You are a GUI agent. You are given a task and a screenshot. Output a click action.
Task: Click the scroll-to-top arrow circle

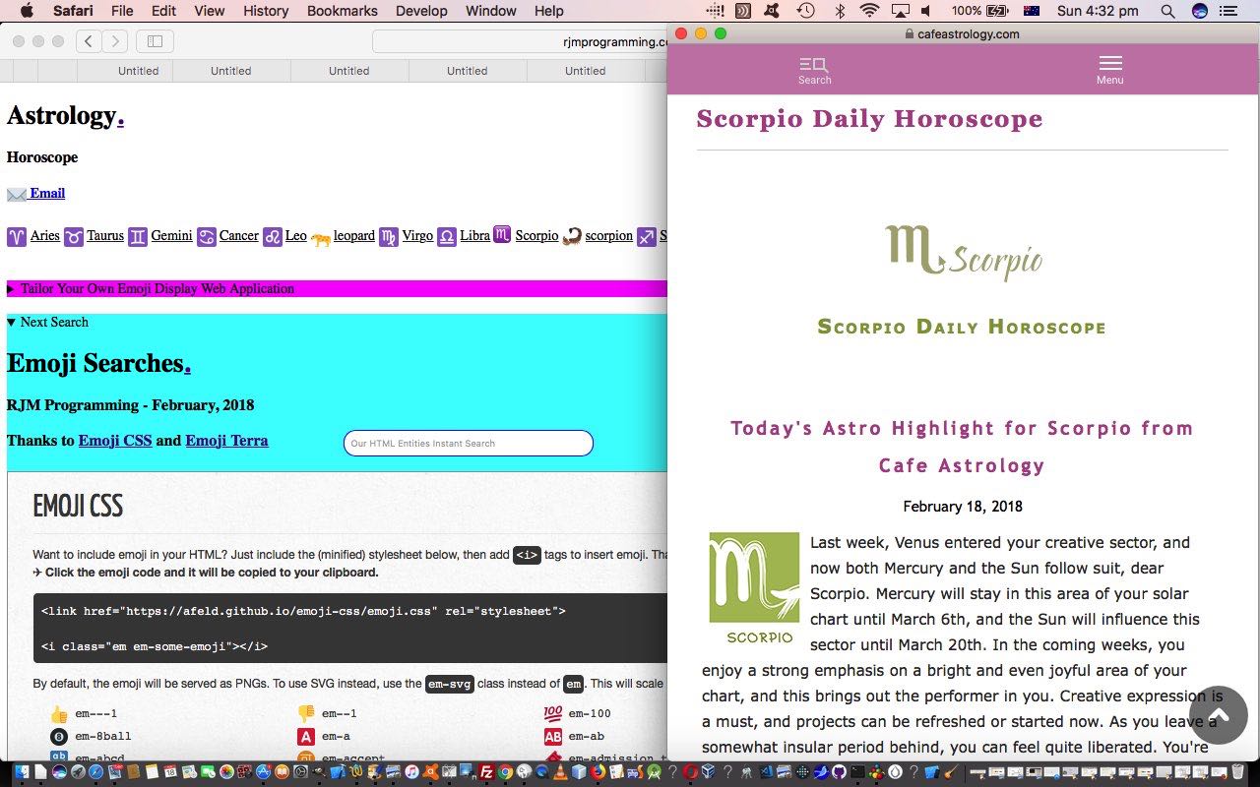coord(1219,715)
